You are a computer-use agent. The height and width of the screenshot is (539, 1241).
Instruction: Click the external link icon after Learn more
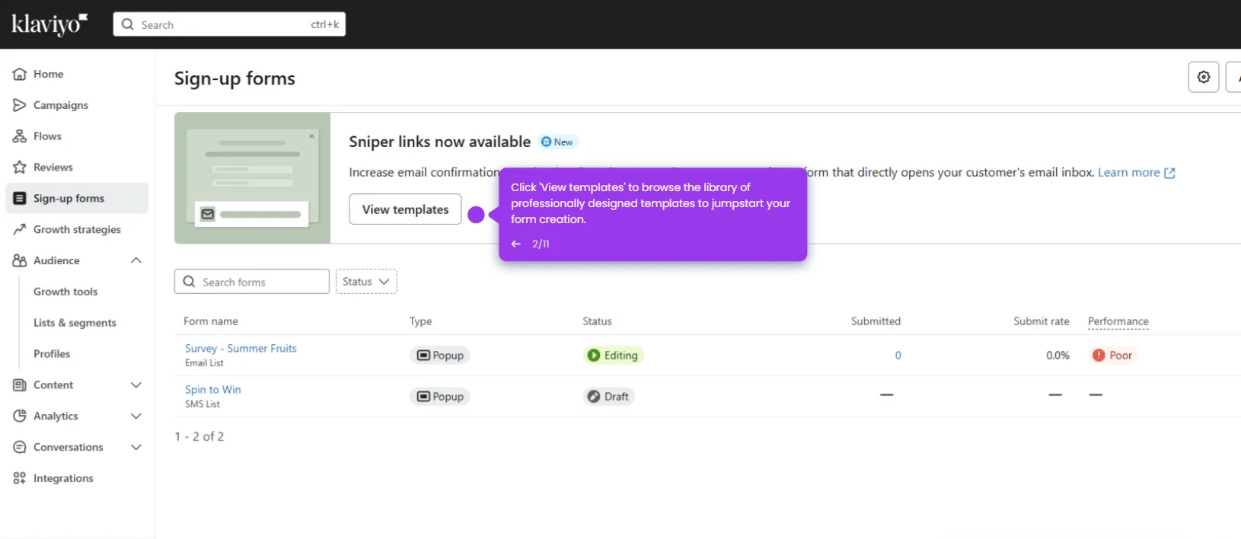(x=1170, y=173)
